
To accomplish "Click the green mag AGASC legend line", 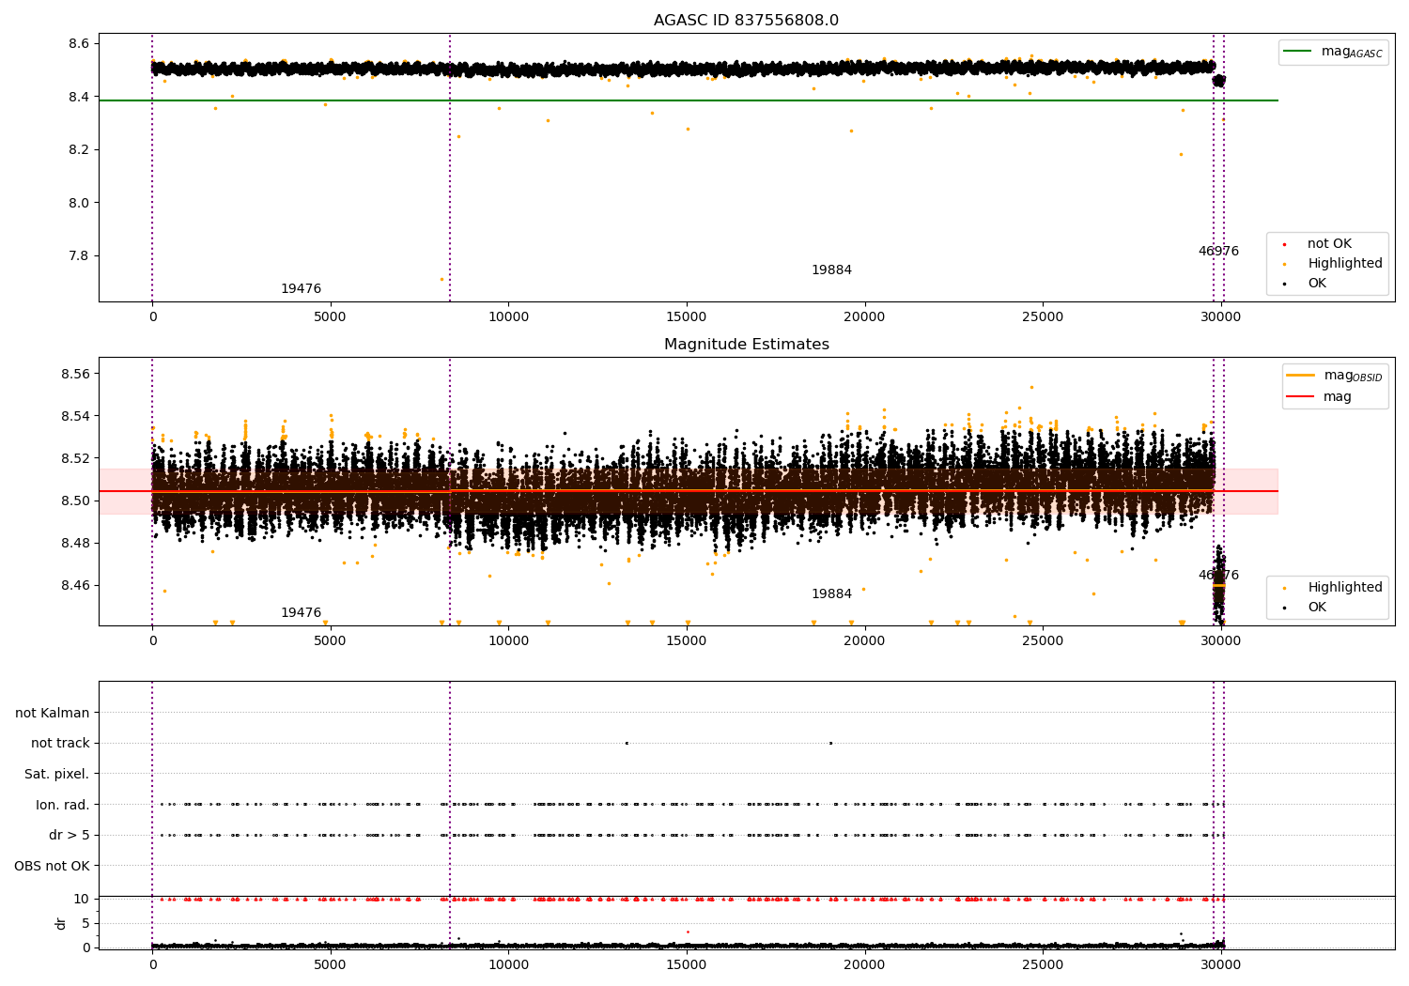I will [1298, 52].
